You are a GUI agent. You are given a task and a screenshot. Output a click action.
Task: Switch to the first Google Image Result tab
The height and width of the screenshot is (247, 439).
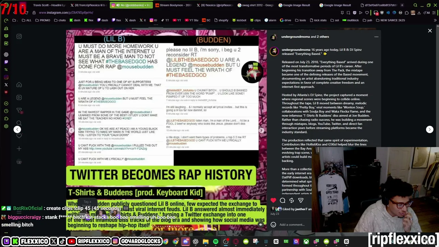(295, 5)
